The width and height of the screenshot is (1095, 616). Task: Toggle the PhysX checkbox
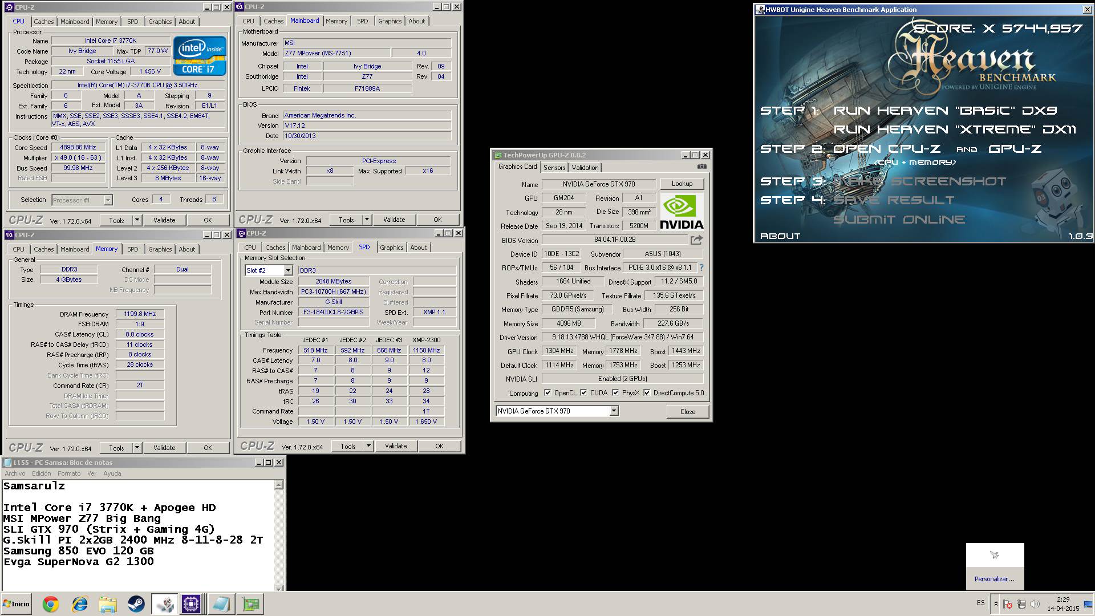pos(615,392)
